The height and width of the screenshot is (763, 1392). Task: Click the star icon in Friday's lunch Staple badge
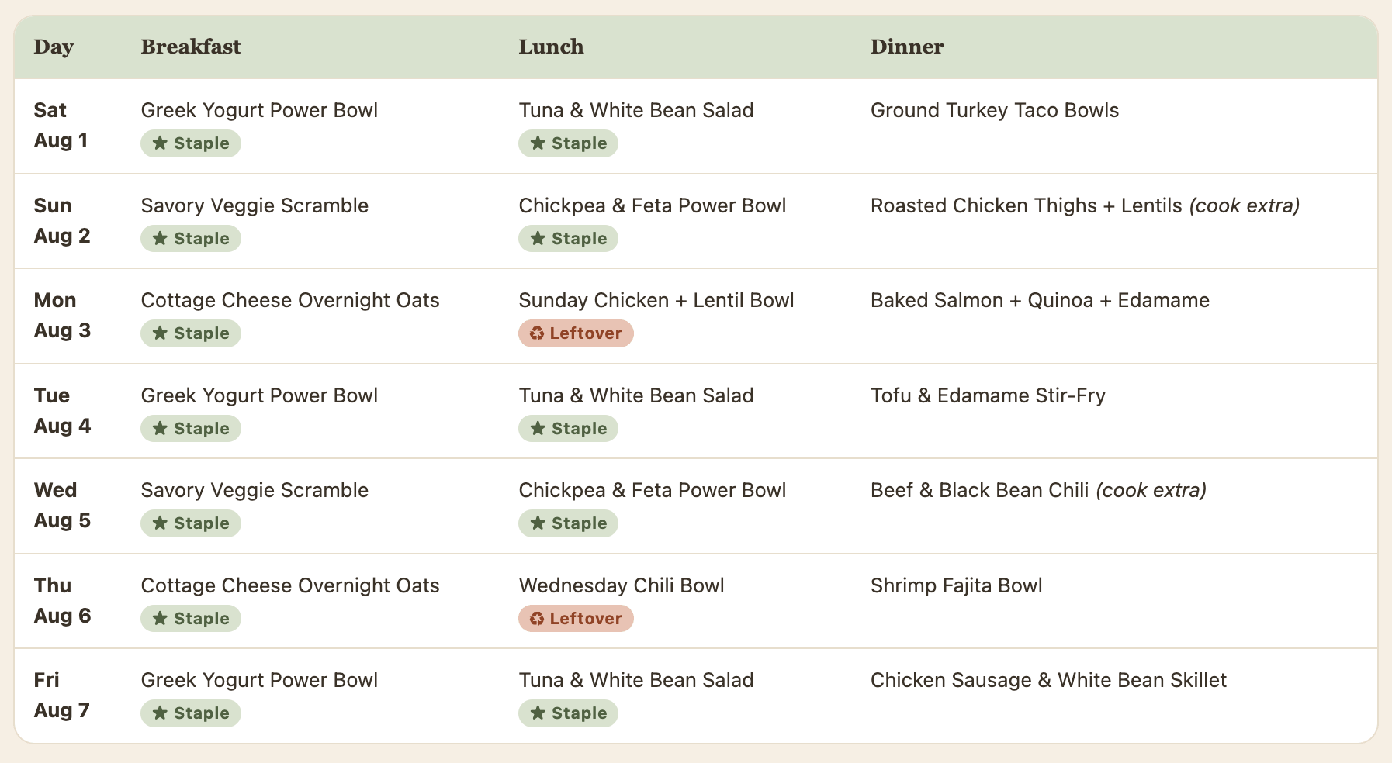(538, 713)
